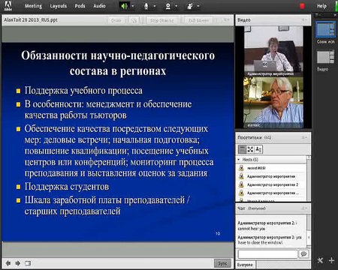Screen dimensions: 338x270
Task: Select the administrator webcam video feed
Action: pyautogui.click(x=273, y=51)
